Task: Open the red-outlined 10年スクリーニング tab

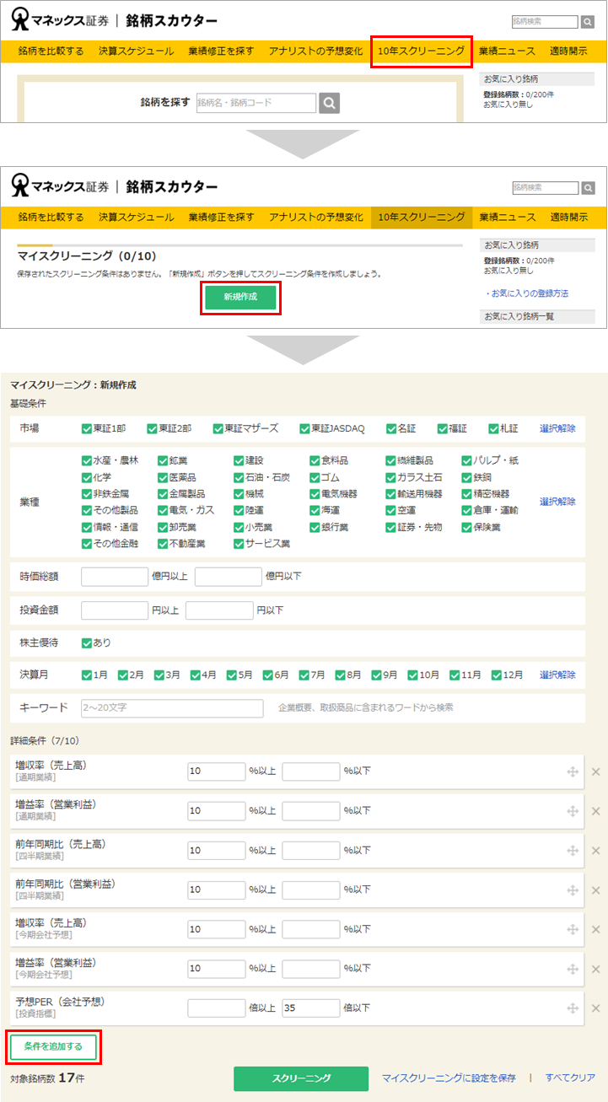Action: click(421, 51)
